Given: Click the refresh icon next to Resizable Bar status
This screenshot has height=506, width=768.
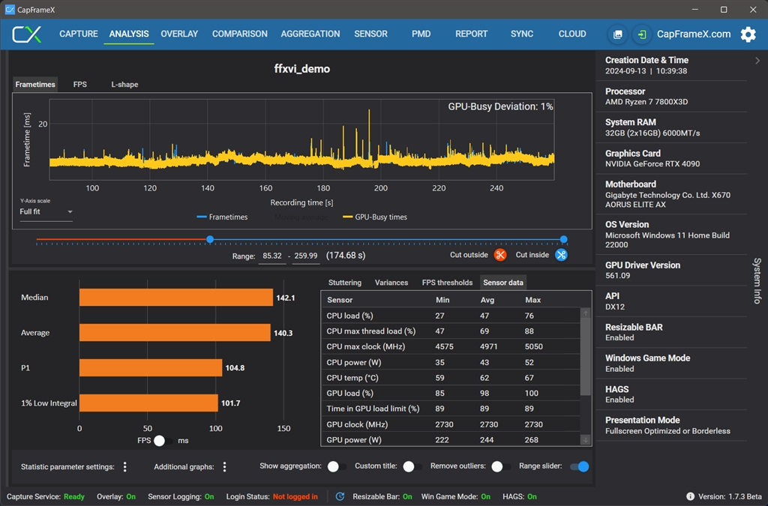Looking at the screenshot, I should (340, 496).
